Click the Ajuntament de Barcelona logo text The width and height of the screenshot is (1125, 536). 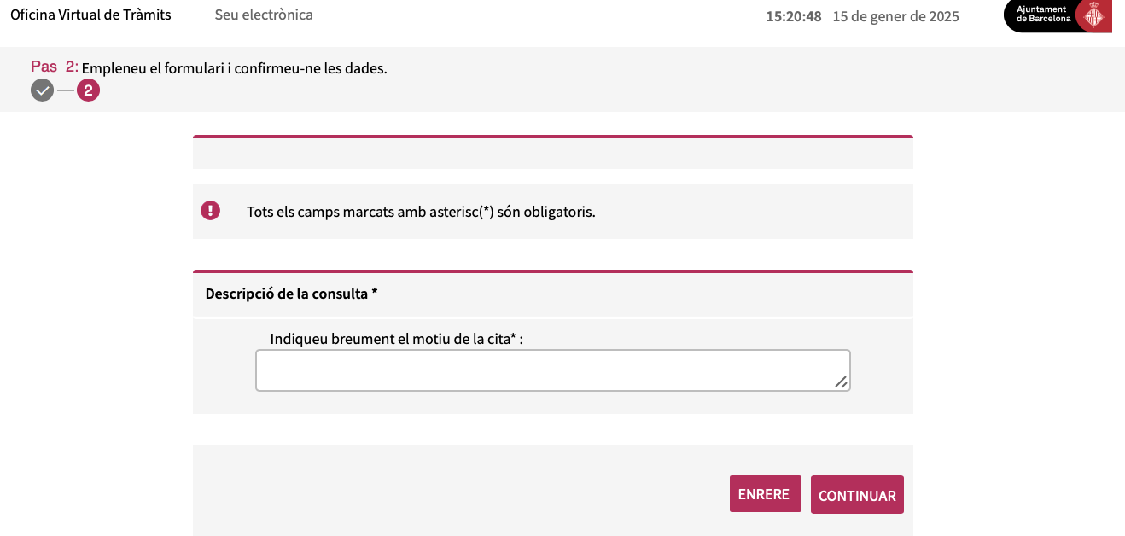(1041, 15)
